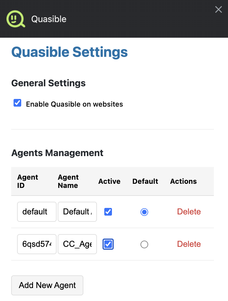Image resolution: width=228 pixels, height=301 pixels.
Task: Click the 6qsd574 Agent ID field
Action: [37, 244]
